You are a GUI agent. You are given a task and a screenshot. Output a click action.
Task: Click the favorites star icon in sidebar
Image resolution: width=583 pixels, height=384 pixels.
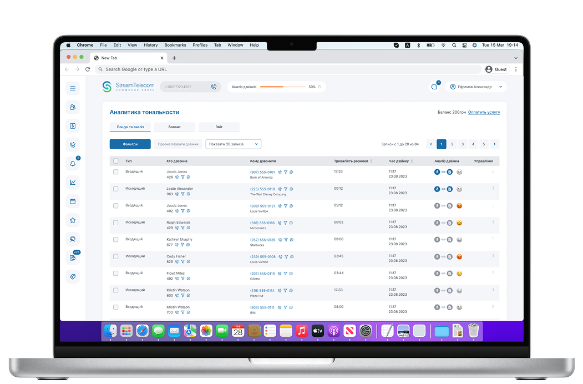[x=73, y=220]
